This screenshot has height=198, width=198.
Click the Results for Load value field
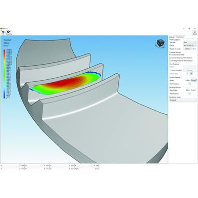(x=188, y=49)
